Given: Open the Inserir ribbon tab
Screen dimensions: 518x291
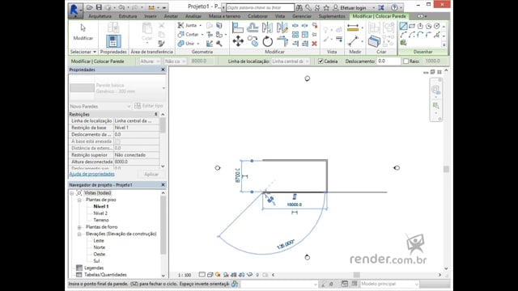Looking at the screenshot, I should click(151, 16).
